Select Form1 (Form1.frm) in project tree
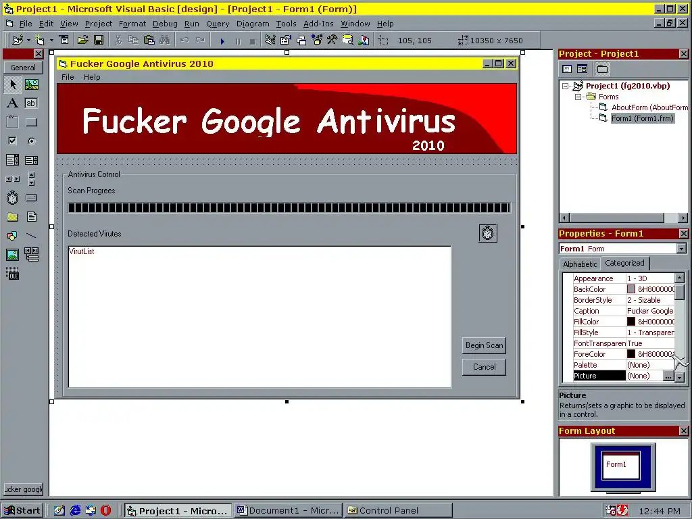This screenshot has height=519, width=692. (x=642, y=118)
